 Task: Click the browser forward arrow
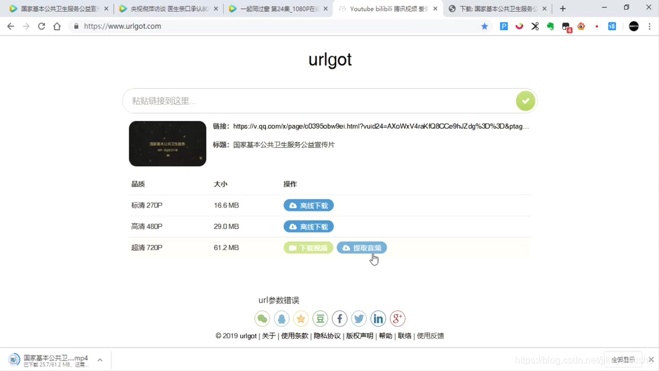pyautogui.click(x=26, y=26)
